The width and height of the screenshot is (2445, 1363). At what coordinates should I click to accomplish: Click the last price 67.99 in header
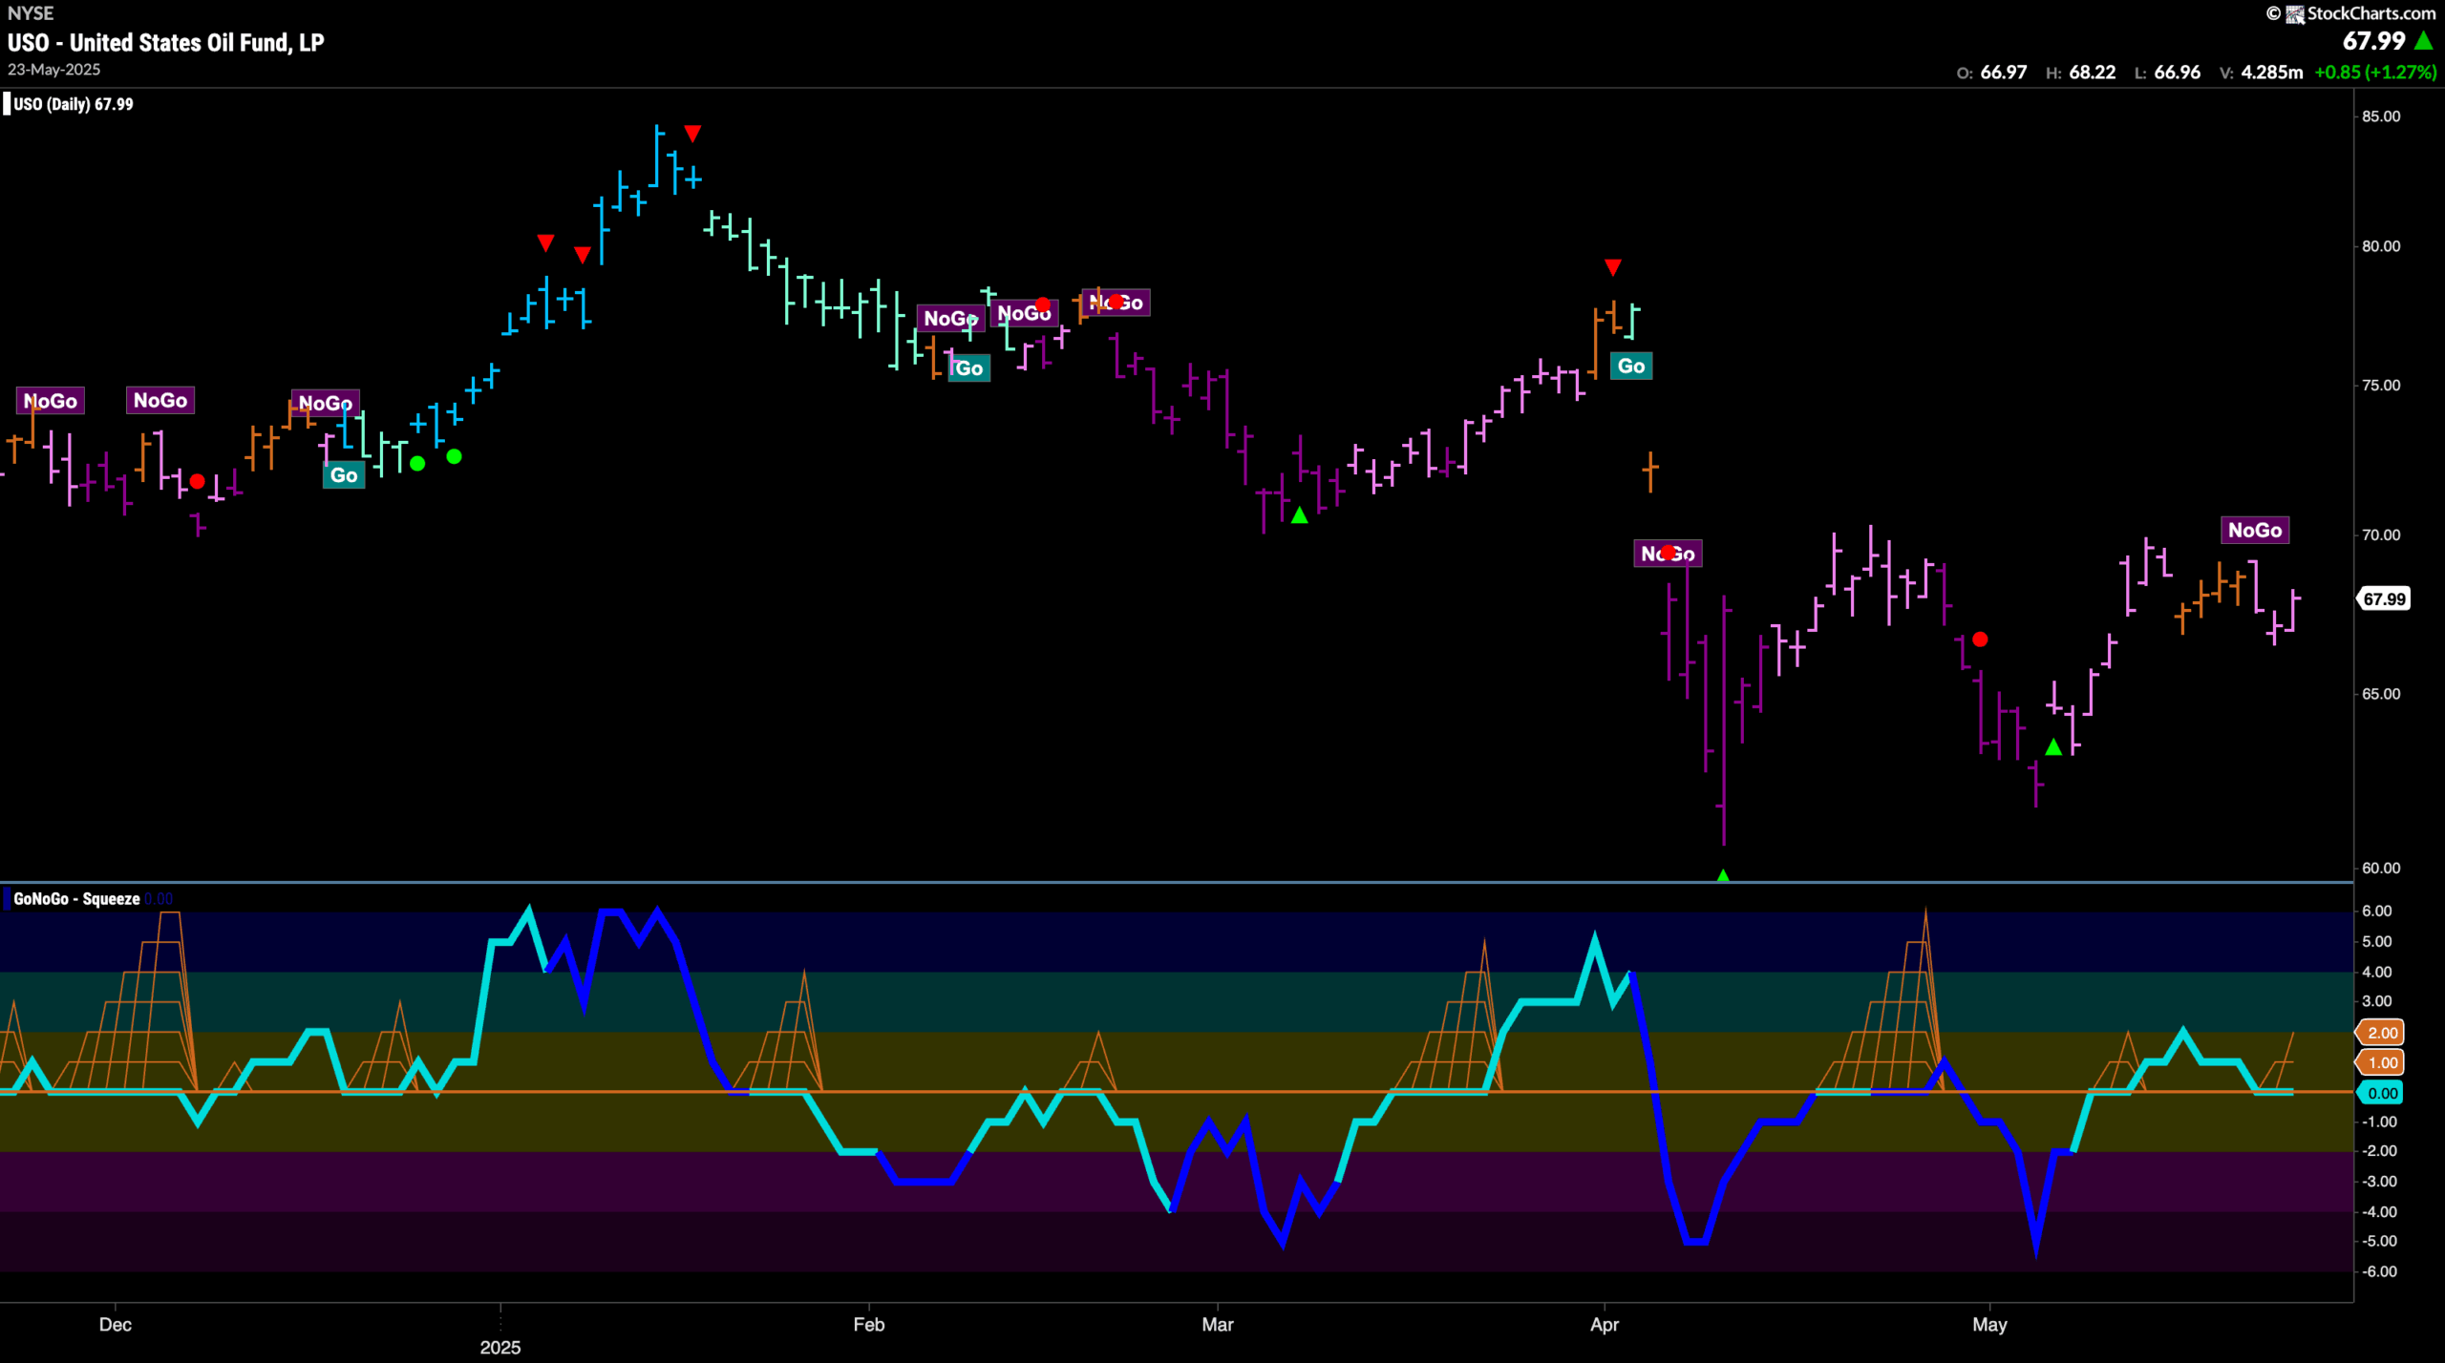click(x=2373, y=41)
